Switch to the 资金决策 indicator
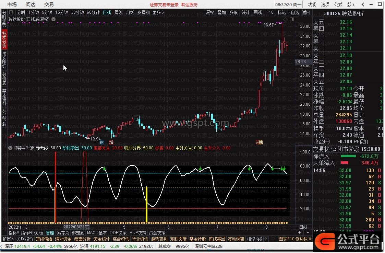385x253 pixels. pos(157,233)
